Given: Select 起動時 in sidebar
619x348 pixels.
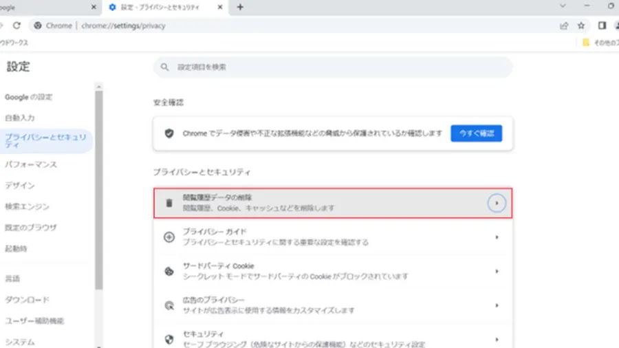Looking at the screenshot, I should tap(16, 248).
